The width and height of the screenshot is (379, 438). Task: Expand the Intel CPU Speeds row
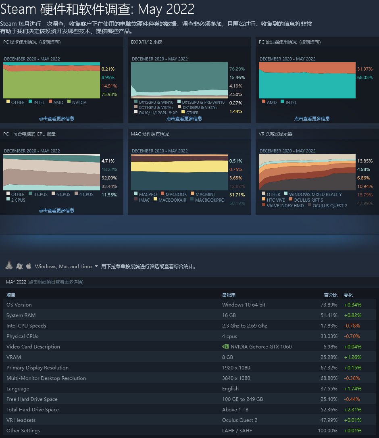pyautogui.click(x=26, y=325)
